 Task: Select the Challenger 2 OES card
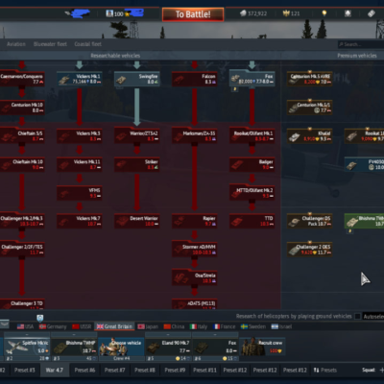[x=310, y=250]
